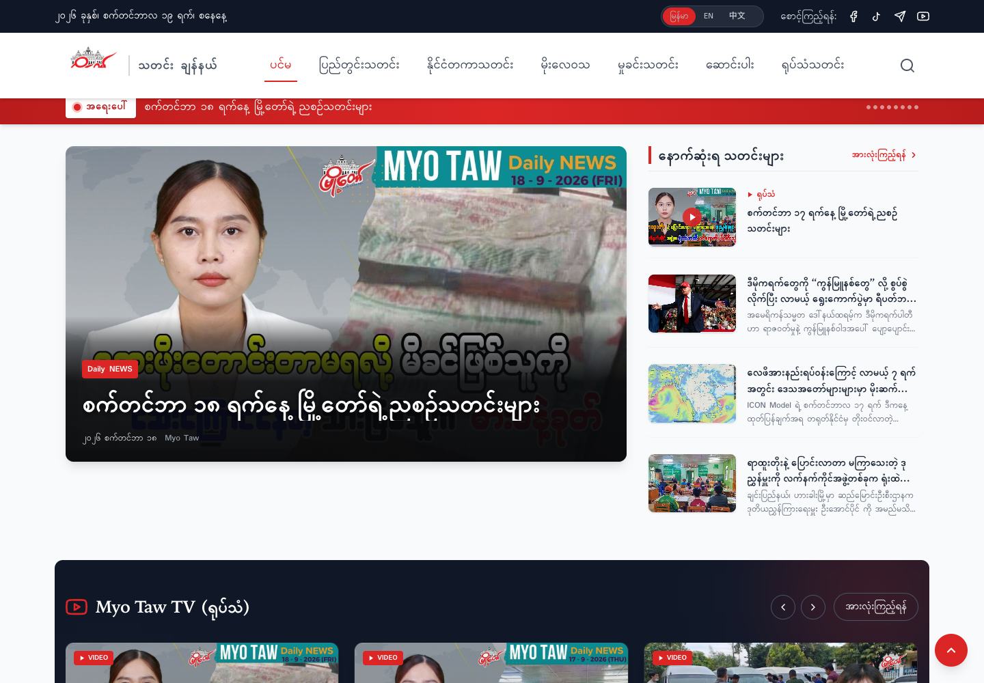This screenshot has width=984, height=683.
Task: Click the breaking news carousel dots
Action: (x=892, y=107)
